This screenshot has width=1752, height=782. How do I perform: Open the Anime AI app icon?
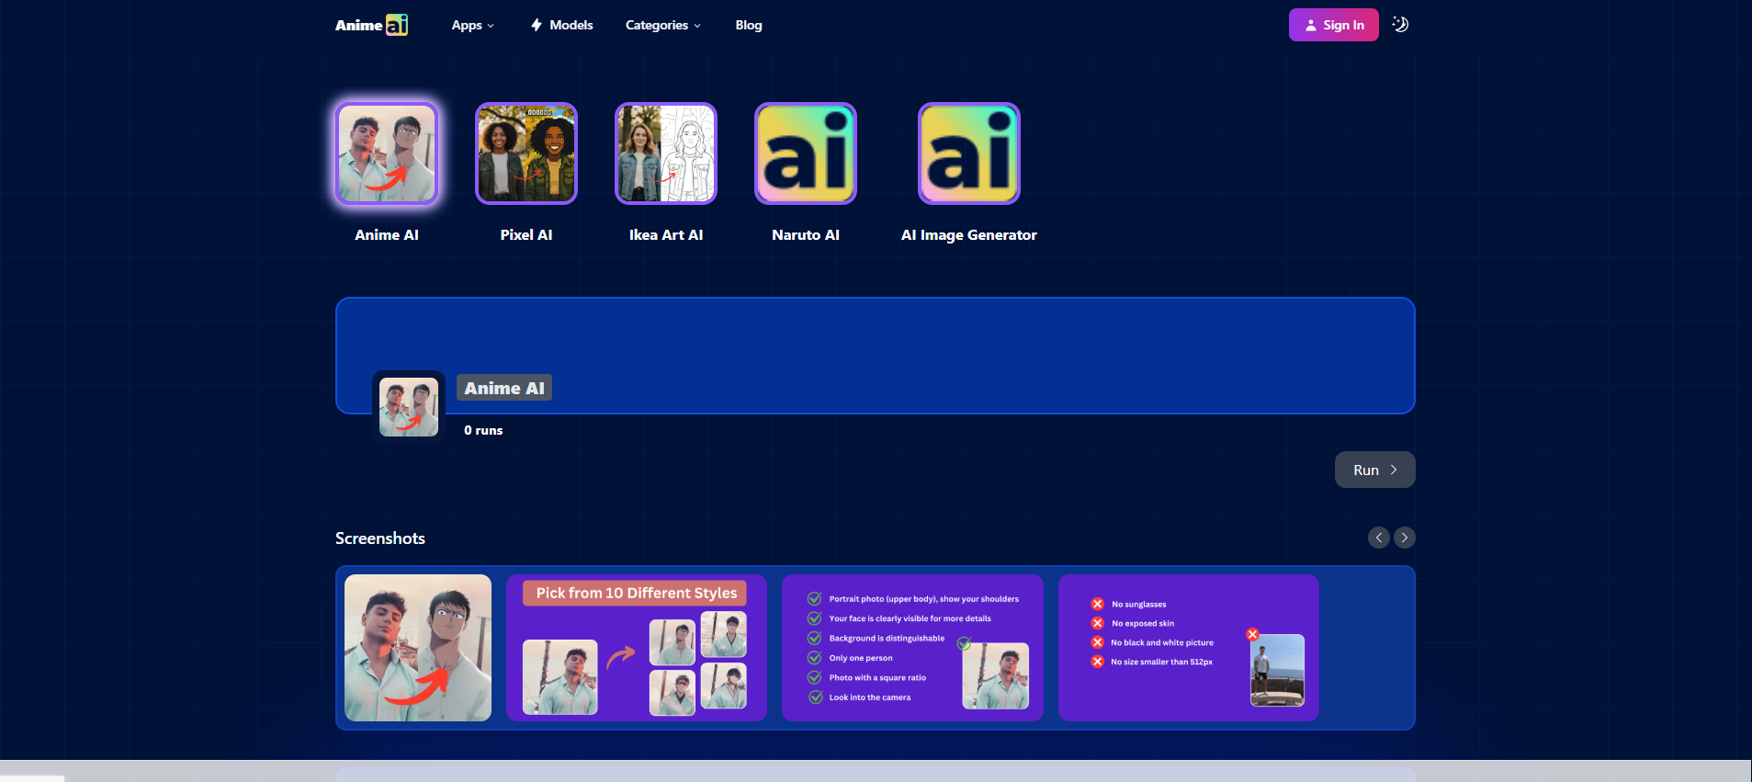click(387, 153)
